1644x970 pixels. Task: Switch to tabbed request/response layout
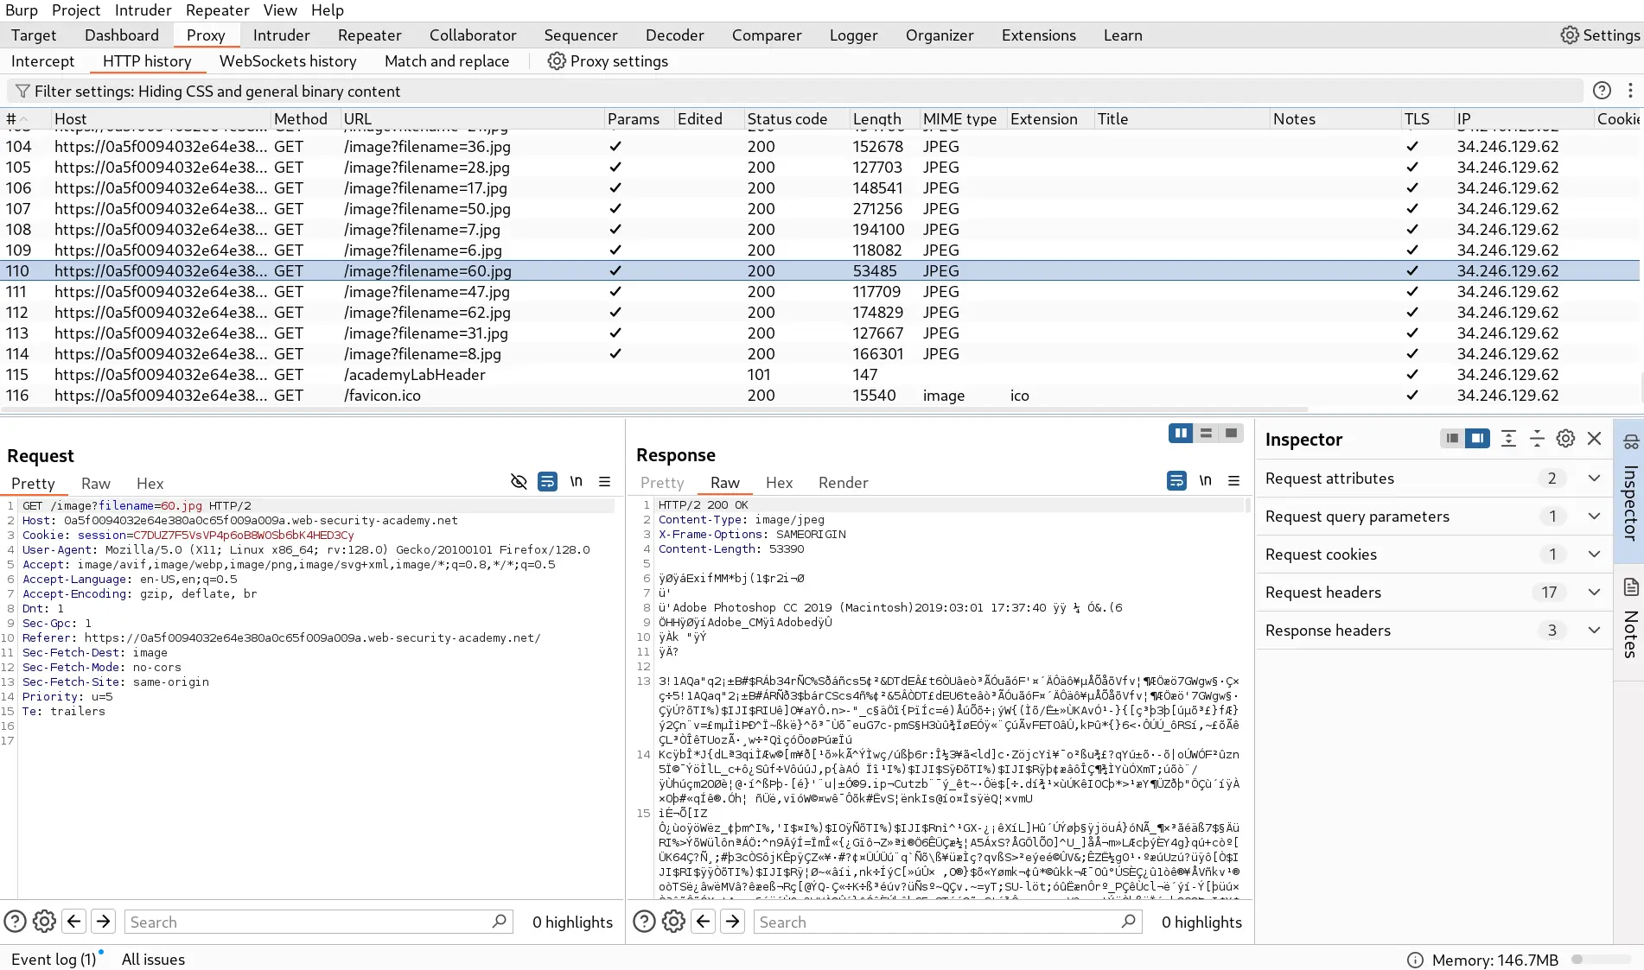pos(1231,434)
